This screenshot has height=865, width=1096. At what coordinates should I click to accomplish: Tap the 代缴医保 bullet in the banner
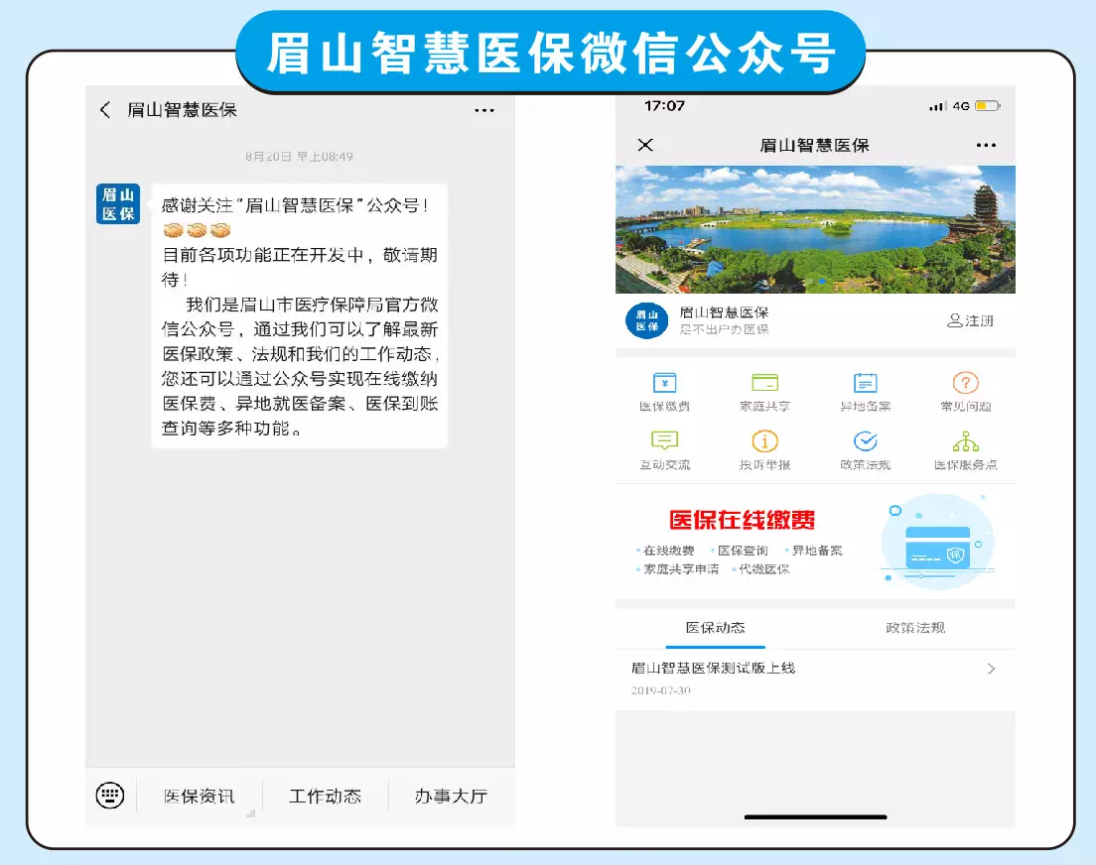[764, 569]
